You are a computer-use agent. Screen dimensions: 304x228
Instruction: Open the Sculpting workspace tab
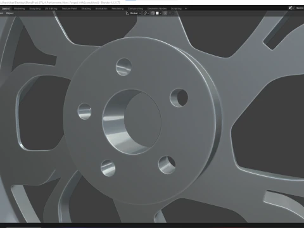coord(35,8)
